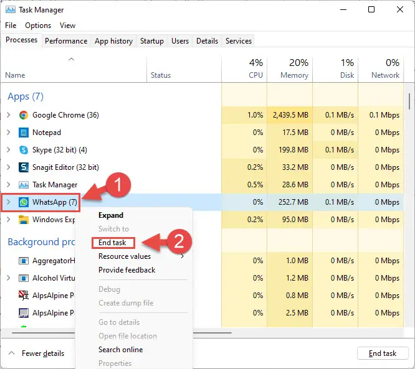Image resolution: width=415 pixels, height=369 pixels.
Task: Click the first AlpsAlpine process icon
Action: coord(24,295)
